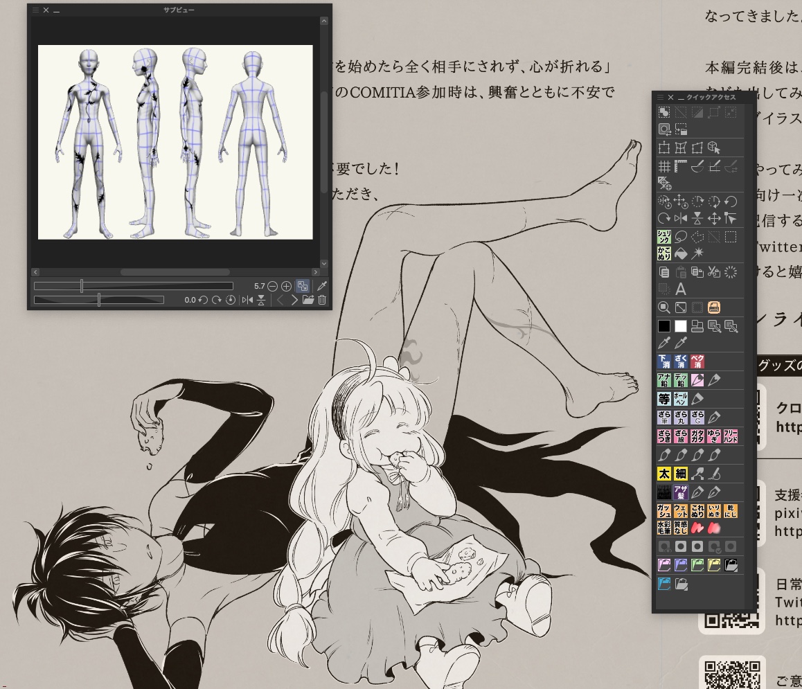Import an image into Sub View
The width and height of the screenshot is (802, 689).
coord(308,301)
